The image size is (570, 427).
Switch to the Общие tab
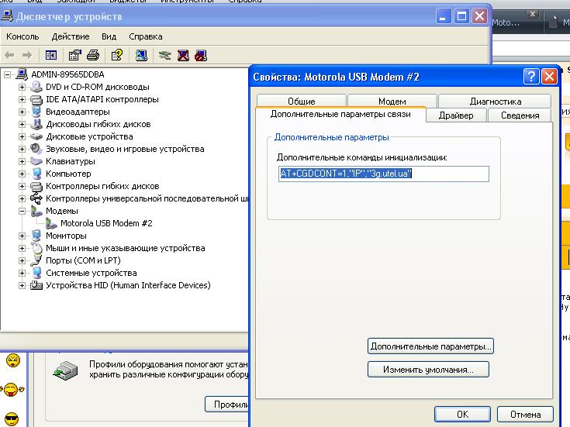click(x=302, y=101)
